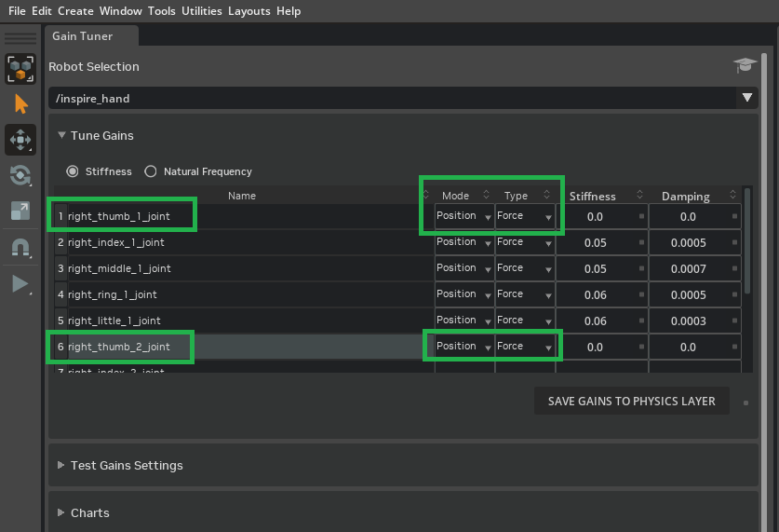Screen dimensions: 779x532
Task: Click the drag handle lines above the toolbar
Action: (x=20, y=38)
